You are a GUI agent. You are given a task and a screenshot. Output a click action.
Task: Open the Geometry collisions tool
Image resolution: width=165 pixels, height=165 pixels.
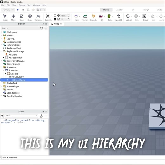click(x=48, y=17)
